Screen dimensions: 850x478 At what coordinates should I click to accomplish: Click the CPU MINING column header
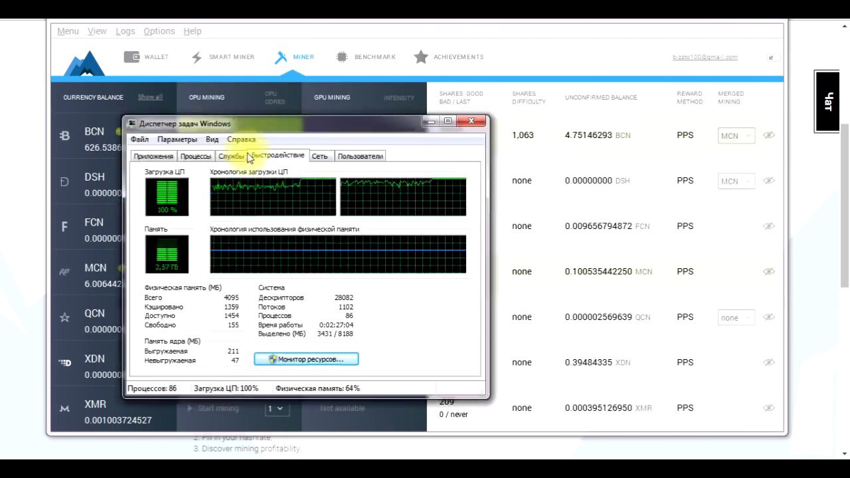click(207, 98)
